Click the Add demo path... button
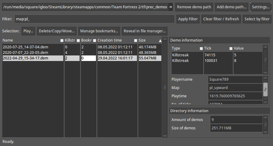The height and width of the screenshot is (146, 273). (x=232, y=7)
